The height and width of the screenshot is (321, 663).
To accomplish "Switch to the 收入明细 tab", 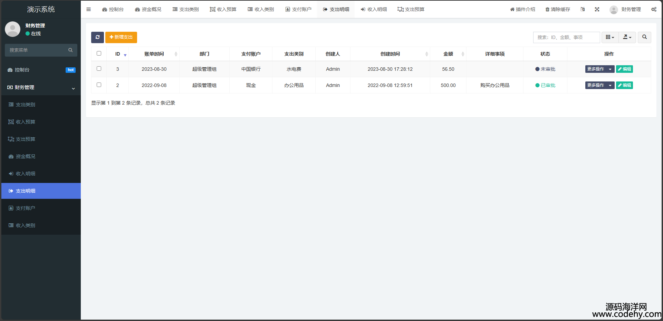I will pos(374,9).
